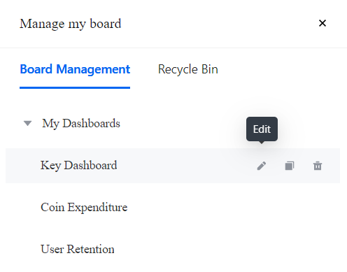This screenshot has height=272, width=347.
Task: Copy Key Dashboard with the stacked-pages icon
Action: point(290,166)
